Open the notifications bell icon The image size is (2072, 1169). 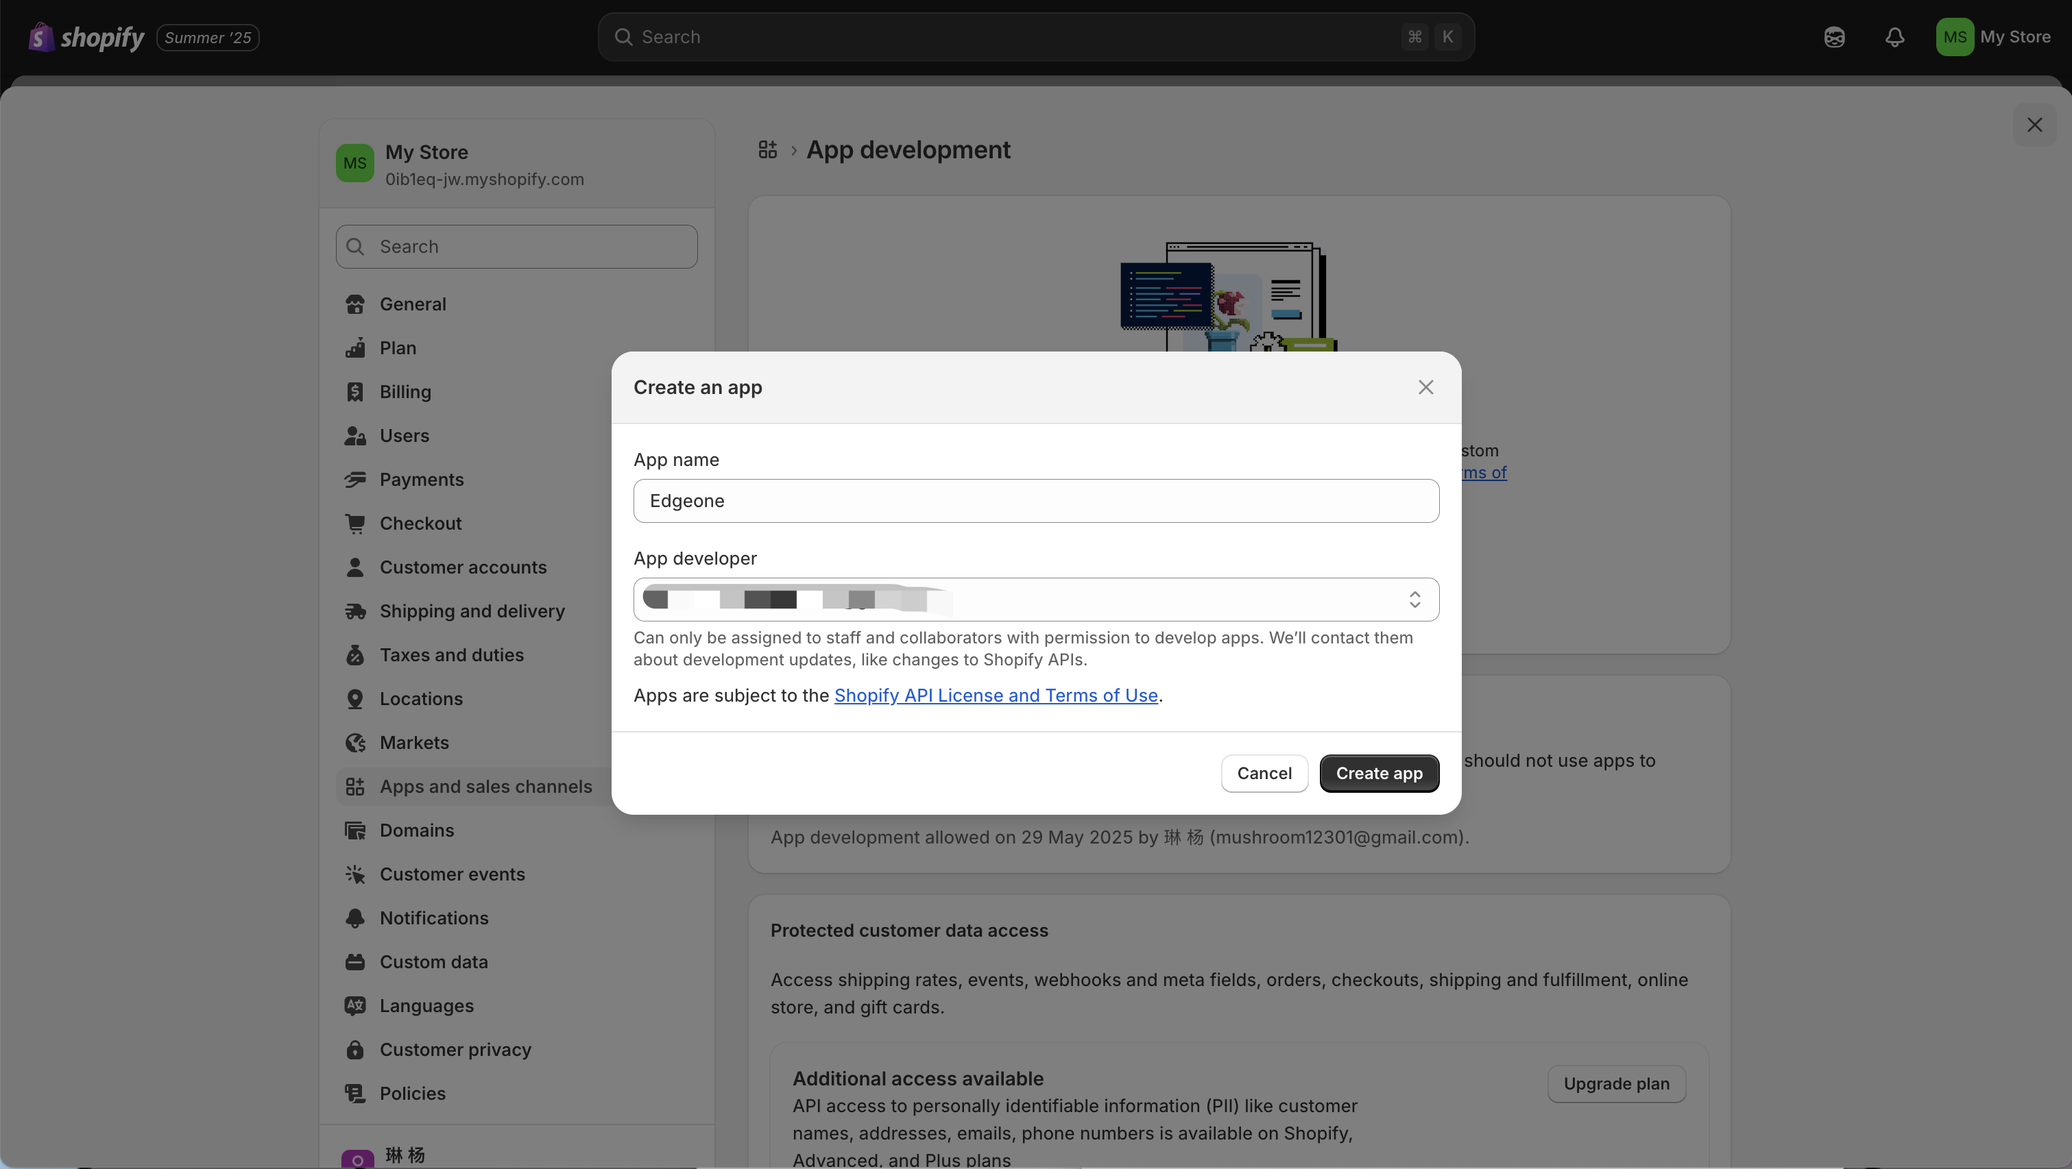[x=1894, y=37]
